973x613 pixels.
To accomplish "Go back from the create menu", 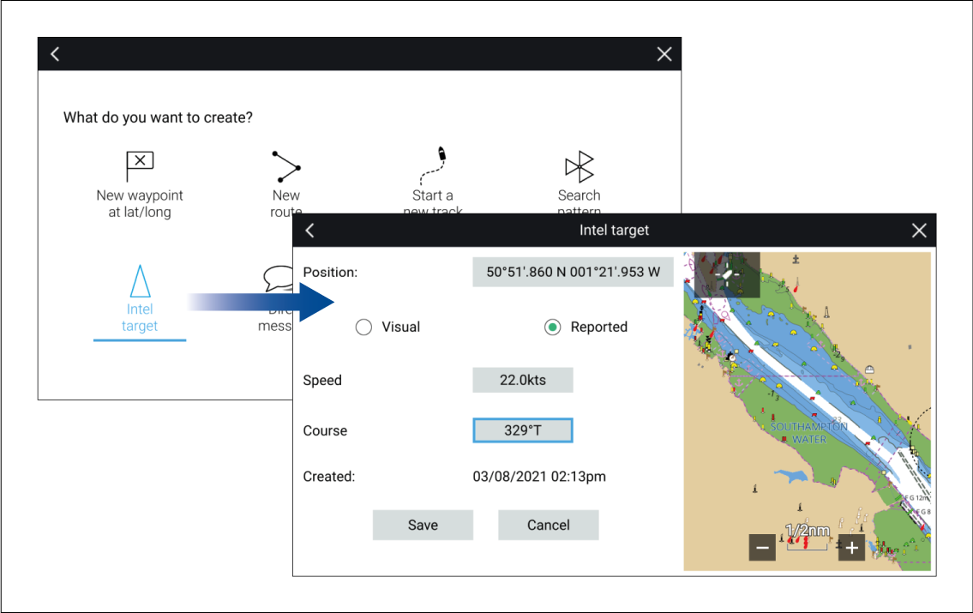I will pos(55,54).
